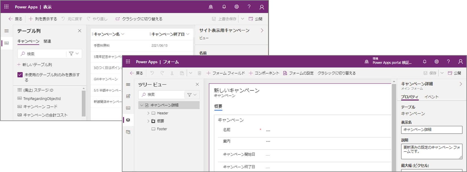Select Footer in the tree view
Viewport: 467px width, 172px height.
162,129
